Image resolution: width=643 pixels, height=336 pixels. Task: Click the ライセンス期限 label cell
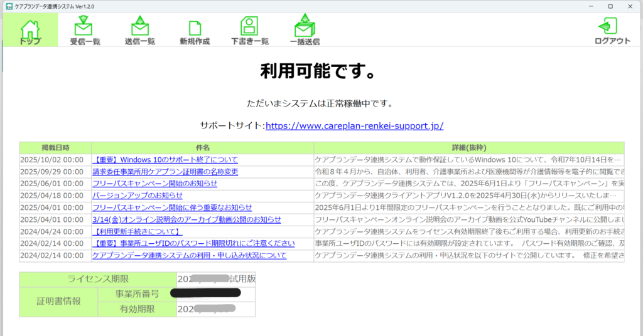tap(98, 279)
